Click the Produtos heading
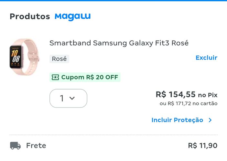The height and width of the screenshot is (161, 227). (x=30, y=16)
